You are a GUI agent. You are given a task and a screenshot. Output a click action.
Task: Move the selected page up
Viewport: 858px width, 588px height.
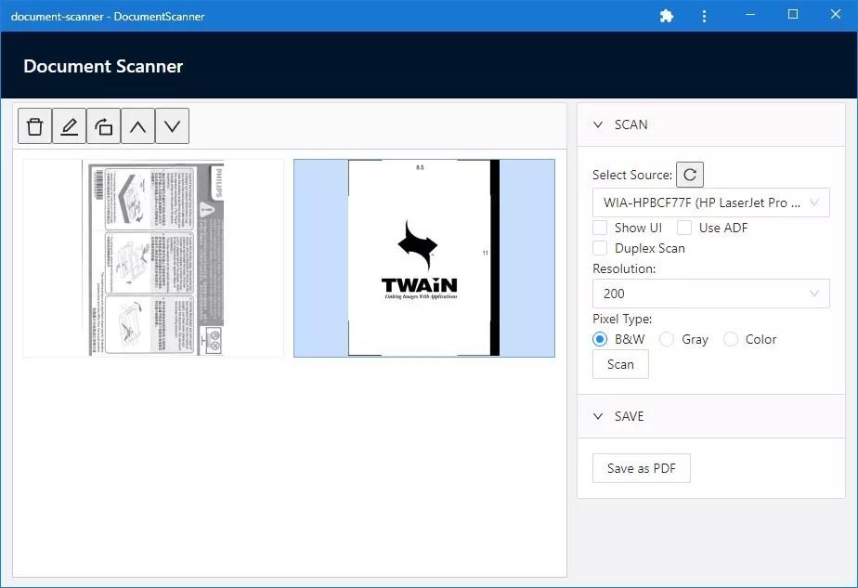pos(137,125)
